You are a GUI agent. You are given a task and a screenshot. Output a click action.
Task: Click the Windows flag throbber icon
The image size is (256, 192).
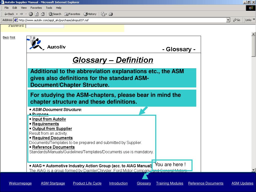click(250, 8)
